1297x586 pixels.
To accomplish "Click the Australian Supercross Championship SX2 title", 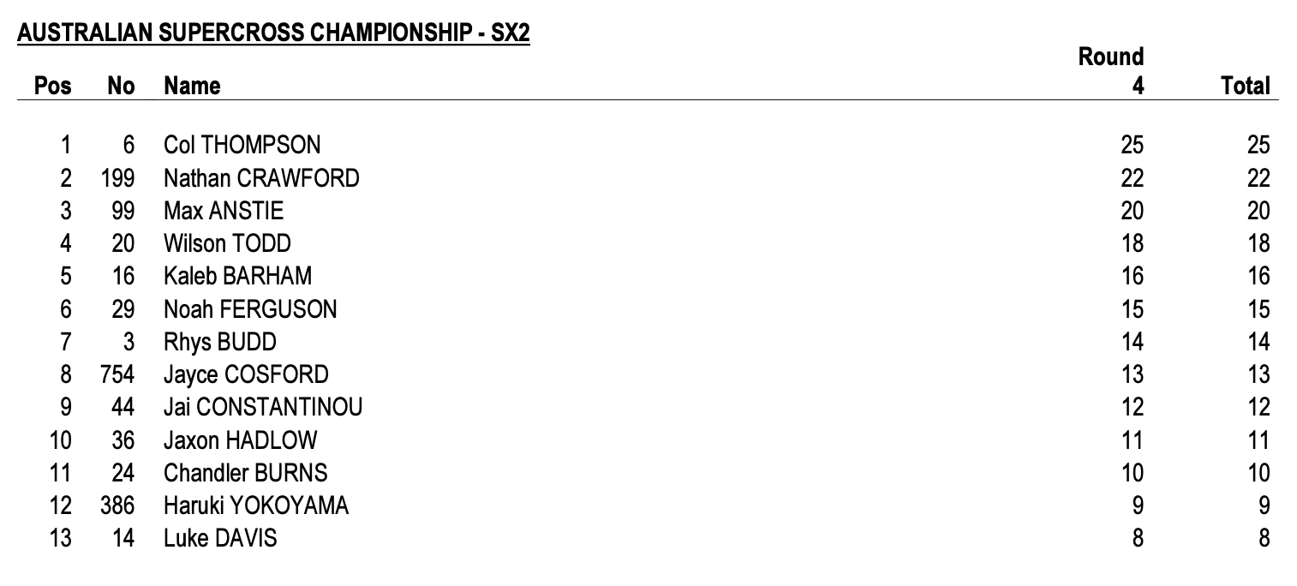I will [273, 33].
